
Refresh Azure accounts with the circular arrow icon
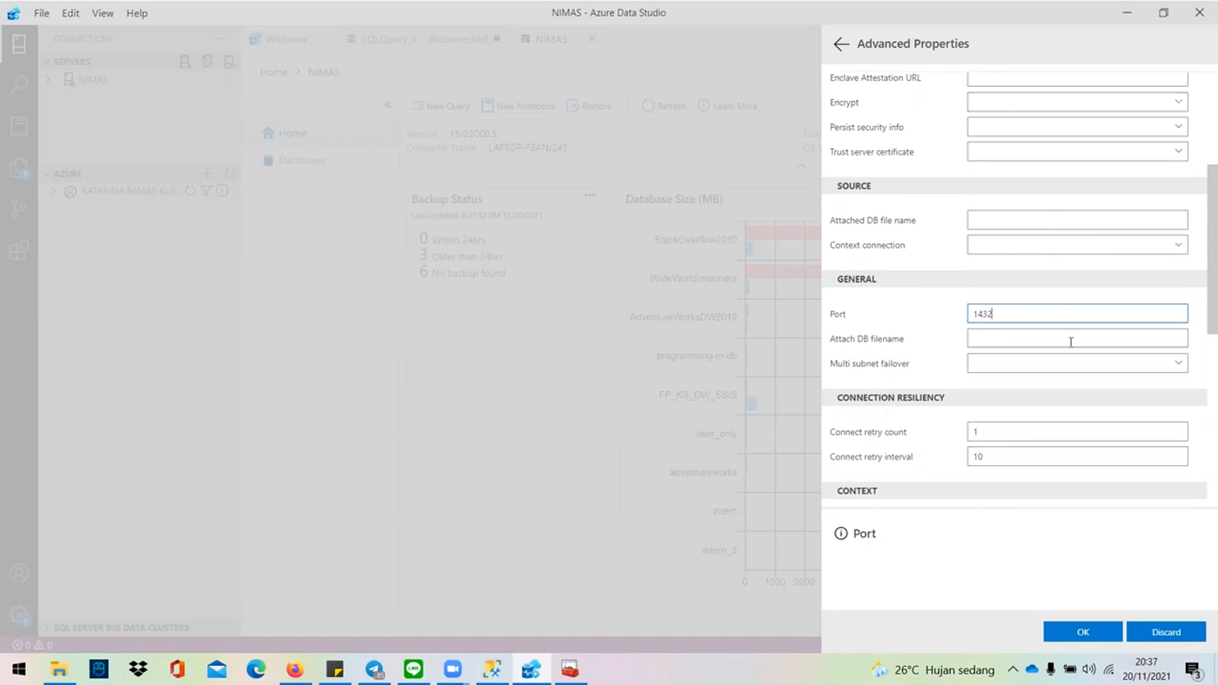pos(229,173)
